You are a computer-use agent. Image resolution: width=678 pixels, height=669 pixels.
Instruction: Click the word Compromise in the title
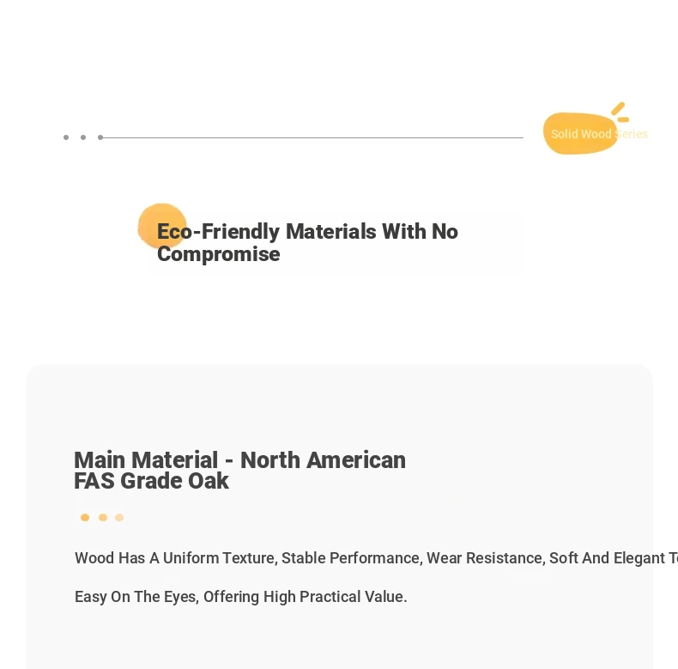pos(218,254)
